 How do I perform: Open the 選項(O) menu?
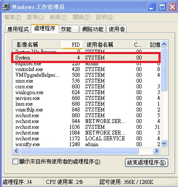pyautogui.click(x=35, y=17)
